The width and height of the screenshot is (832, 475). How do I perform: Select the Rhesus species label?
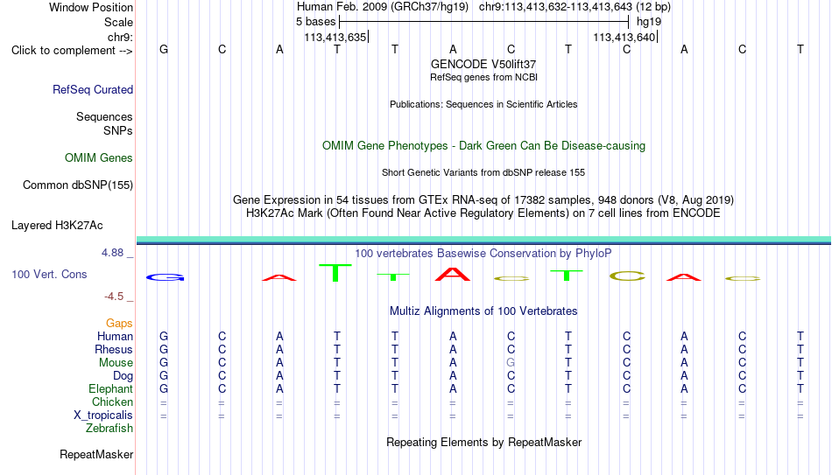pyautogui.click(x=114, y=349)
